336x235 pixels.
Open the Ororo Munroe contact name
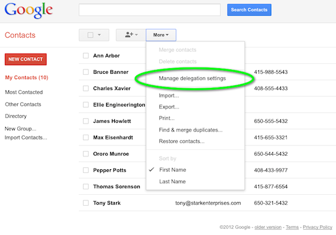coord(111,154)
